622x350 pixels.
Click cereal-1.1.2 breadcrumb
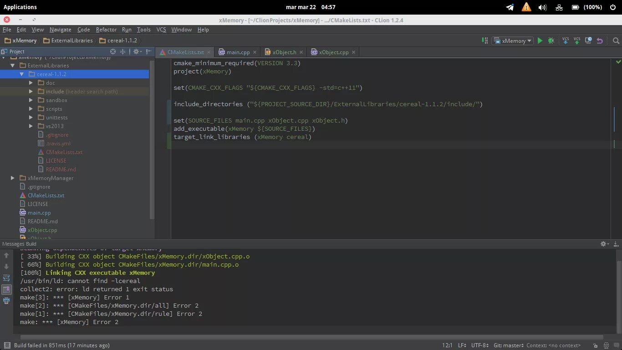point(118,41)
